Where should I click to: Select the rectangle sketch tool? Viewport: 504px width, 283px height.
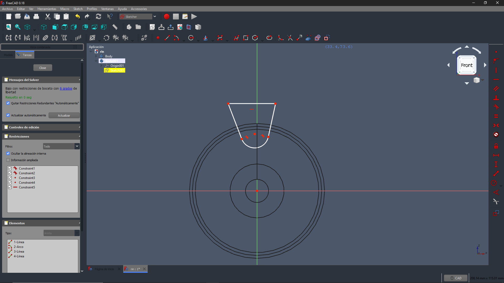[246, 38]
